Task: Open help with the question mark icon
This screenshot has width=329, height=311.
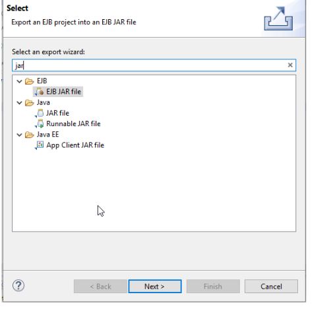Action: click(18, 286)
